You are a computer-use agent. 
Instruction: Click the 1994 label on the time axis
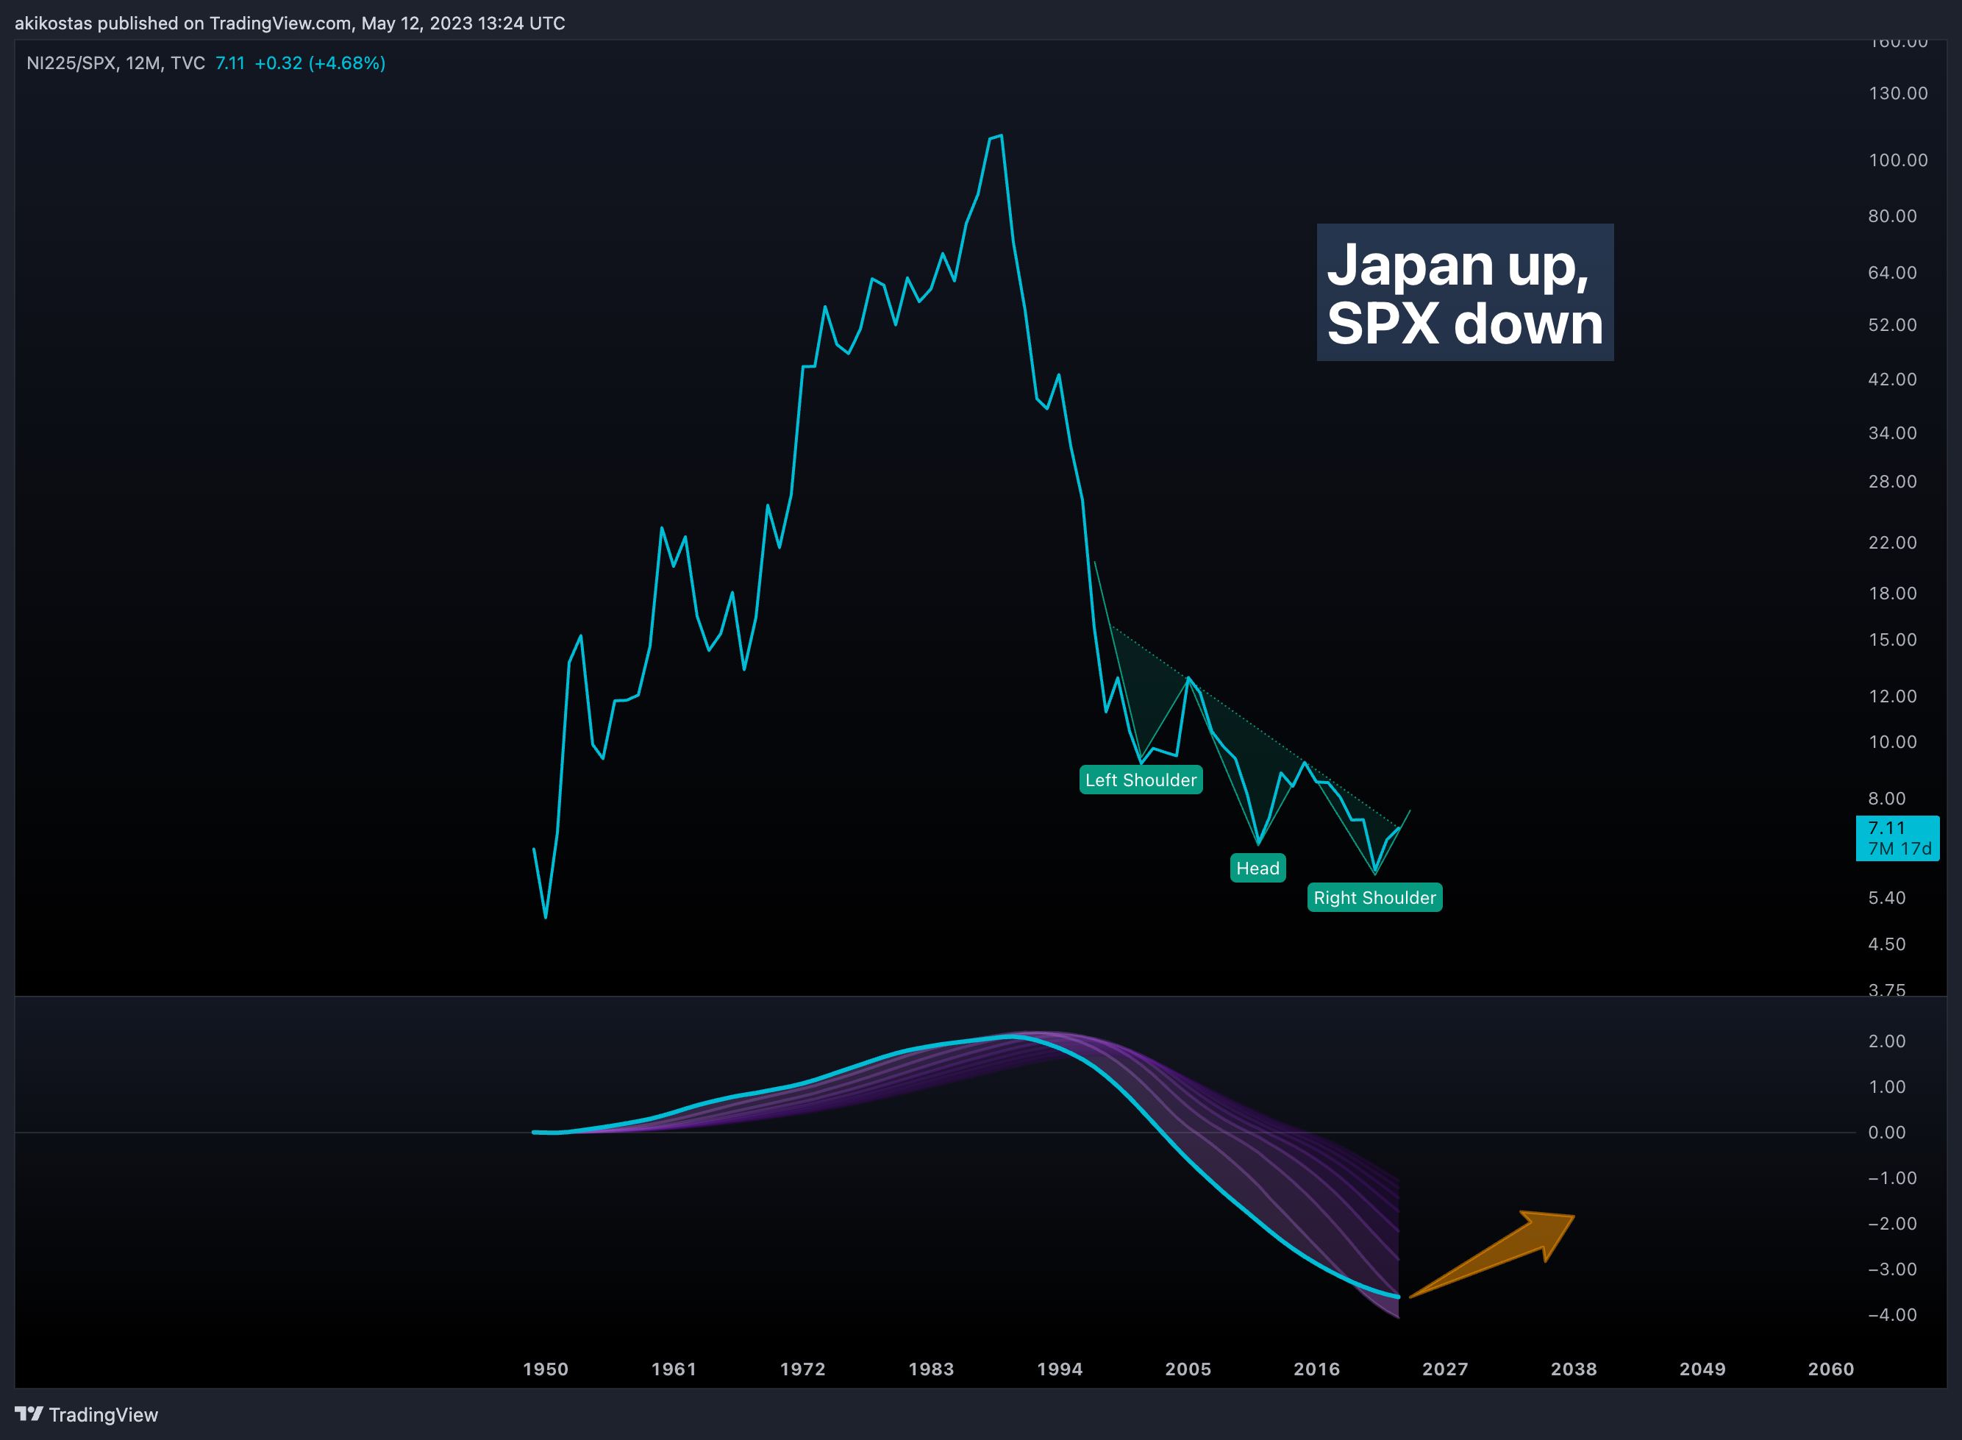tap(1060, 1369)
